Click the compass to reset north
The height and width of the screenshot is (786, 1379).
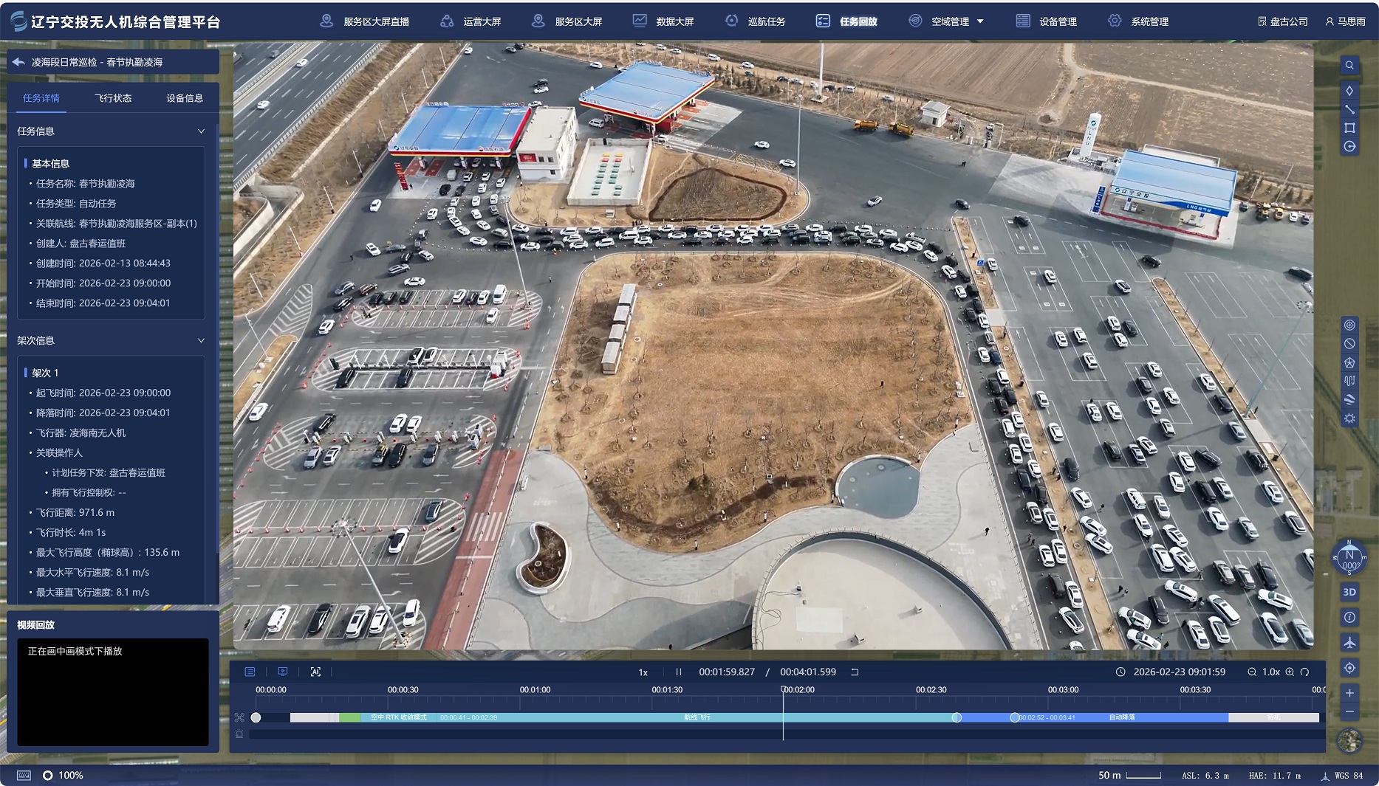tap(1349, 557)
